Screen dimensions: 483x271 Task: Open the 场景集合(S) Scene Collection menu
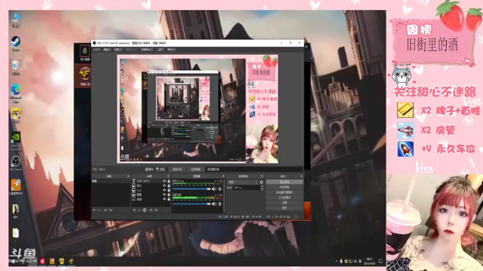click(147, 49)
